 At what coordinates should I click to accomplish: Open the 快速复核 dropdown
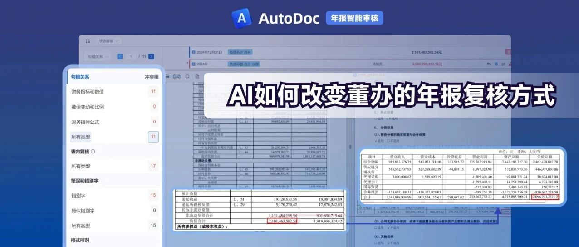click(109, 41)
